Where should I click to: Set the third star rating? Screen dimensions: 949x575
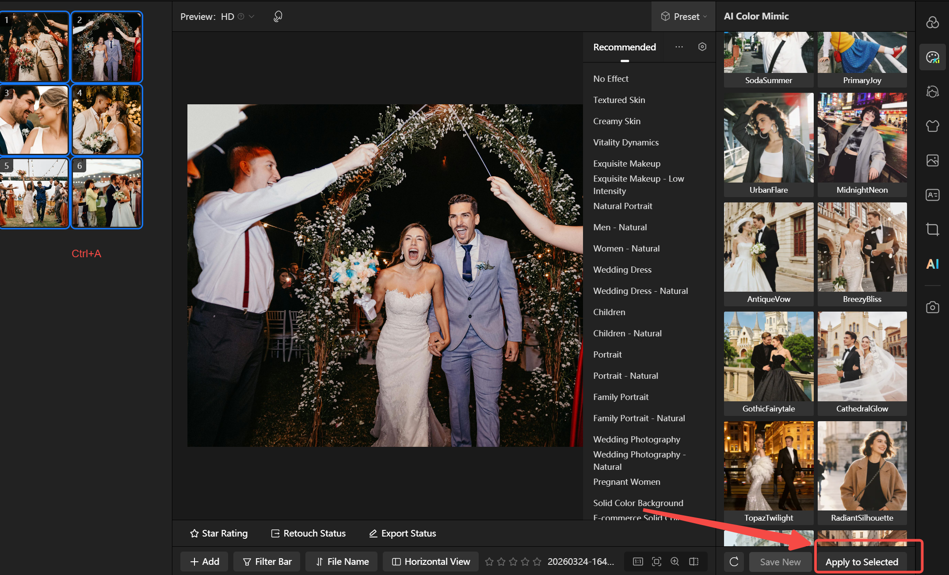[513, 561]
